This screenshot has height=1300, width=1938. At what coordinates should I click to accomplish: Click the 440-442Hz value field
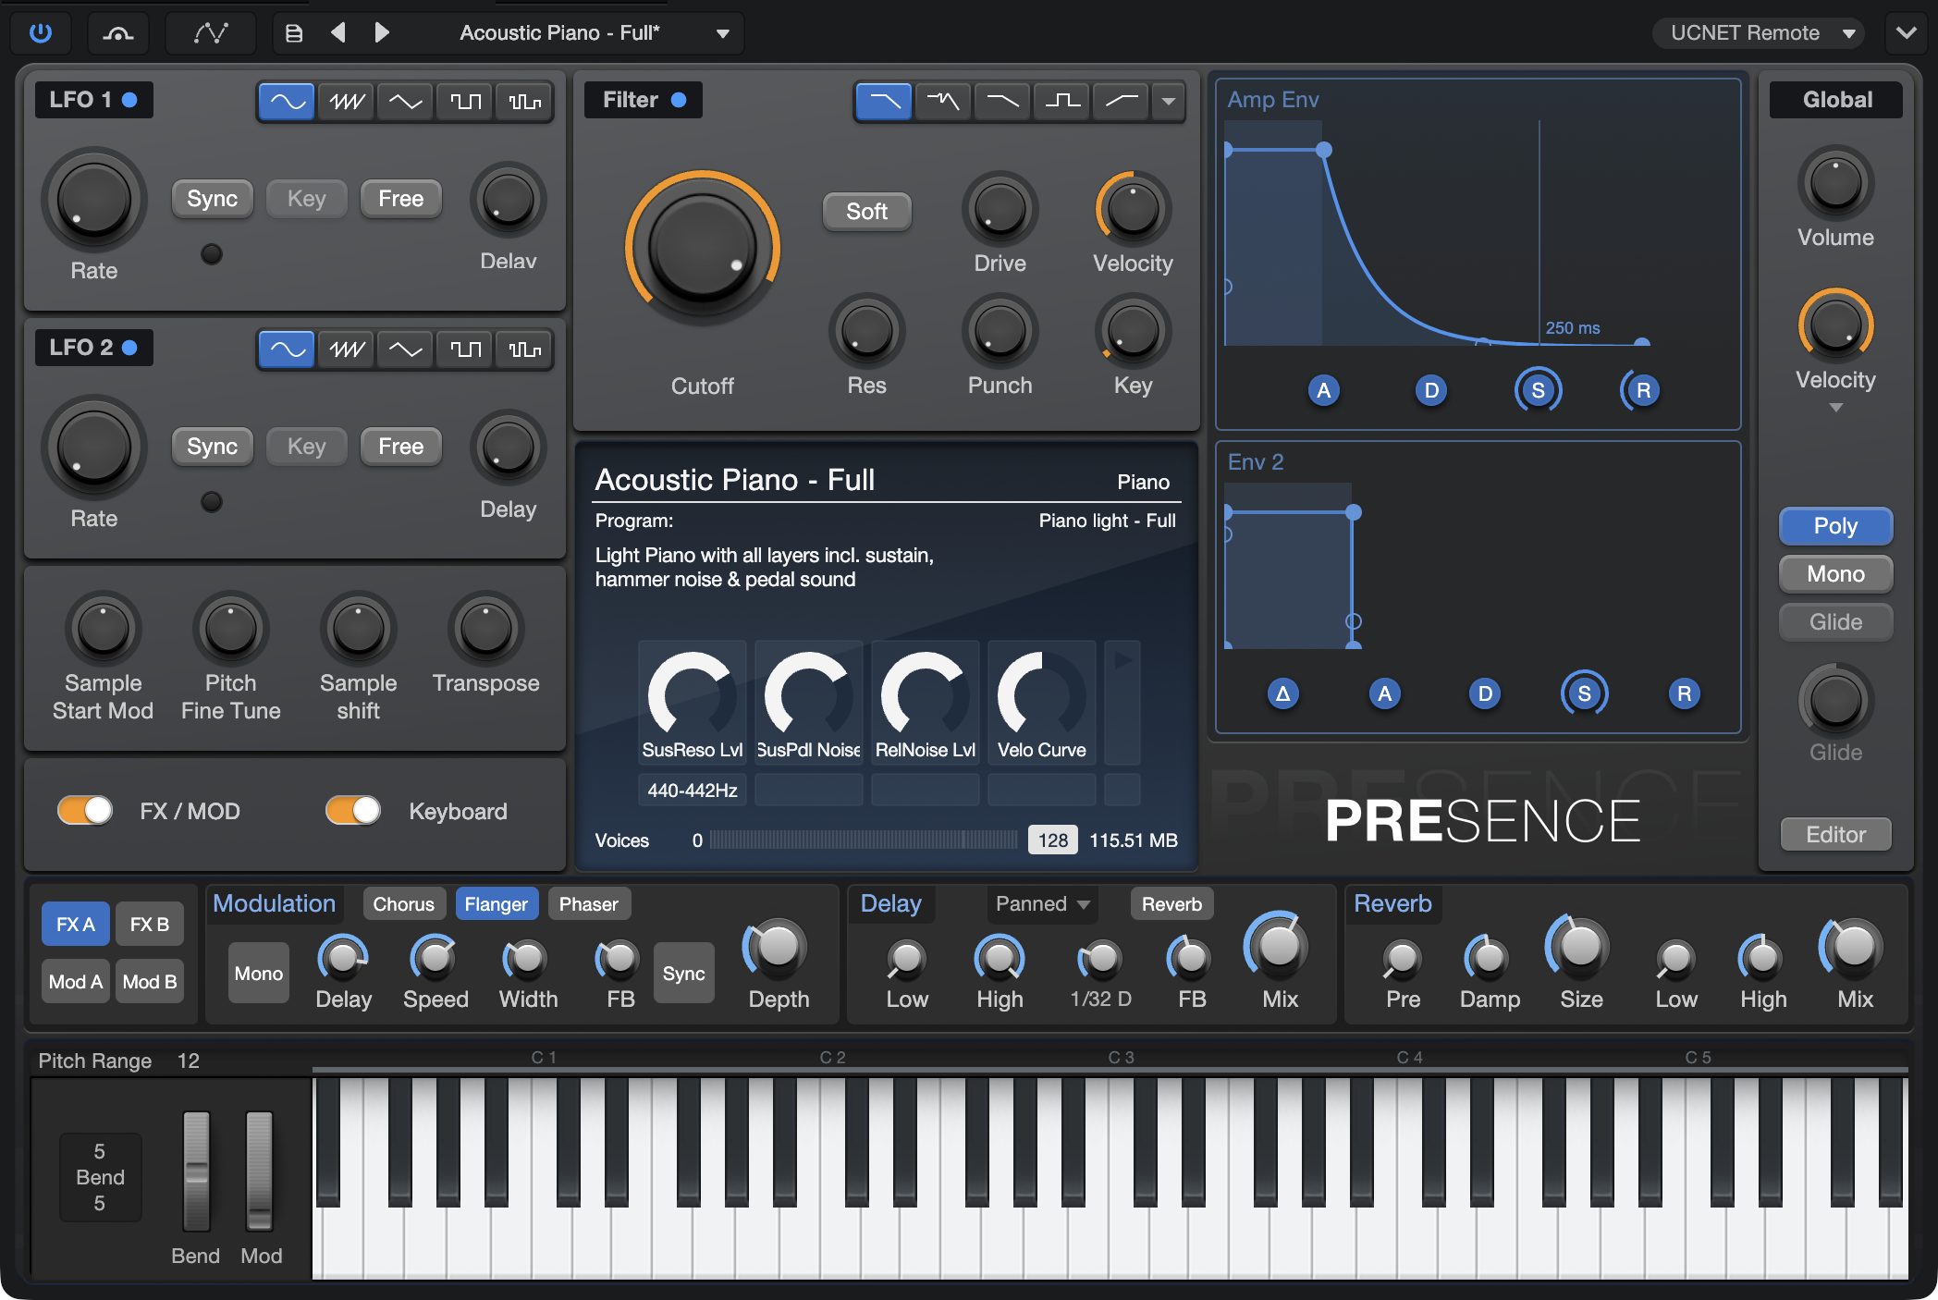coord(693,791)
